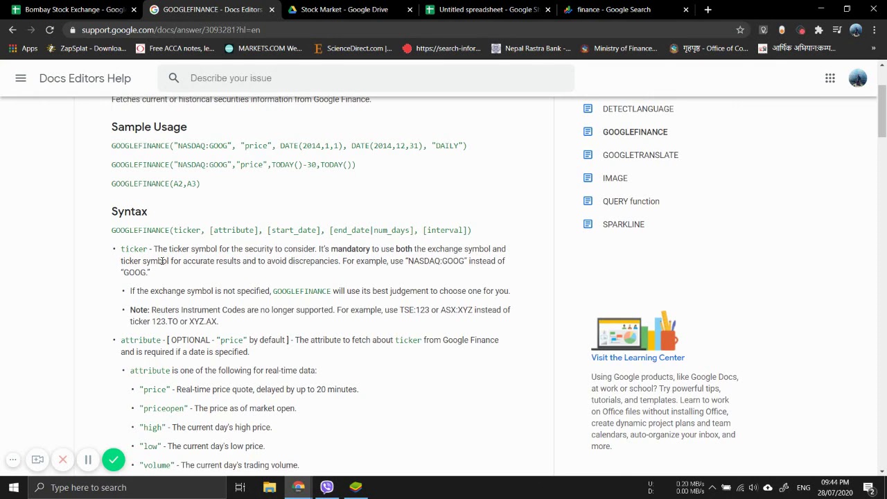Image resolution: width=887 pixels, height=499 pixels.
Task: Open Google account avatar on help page
Action: point(858,78)
